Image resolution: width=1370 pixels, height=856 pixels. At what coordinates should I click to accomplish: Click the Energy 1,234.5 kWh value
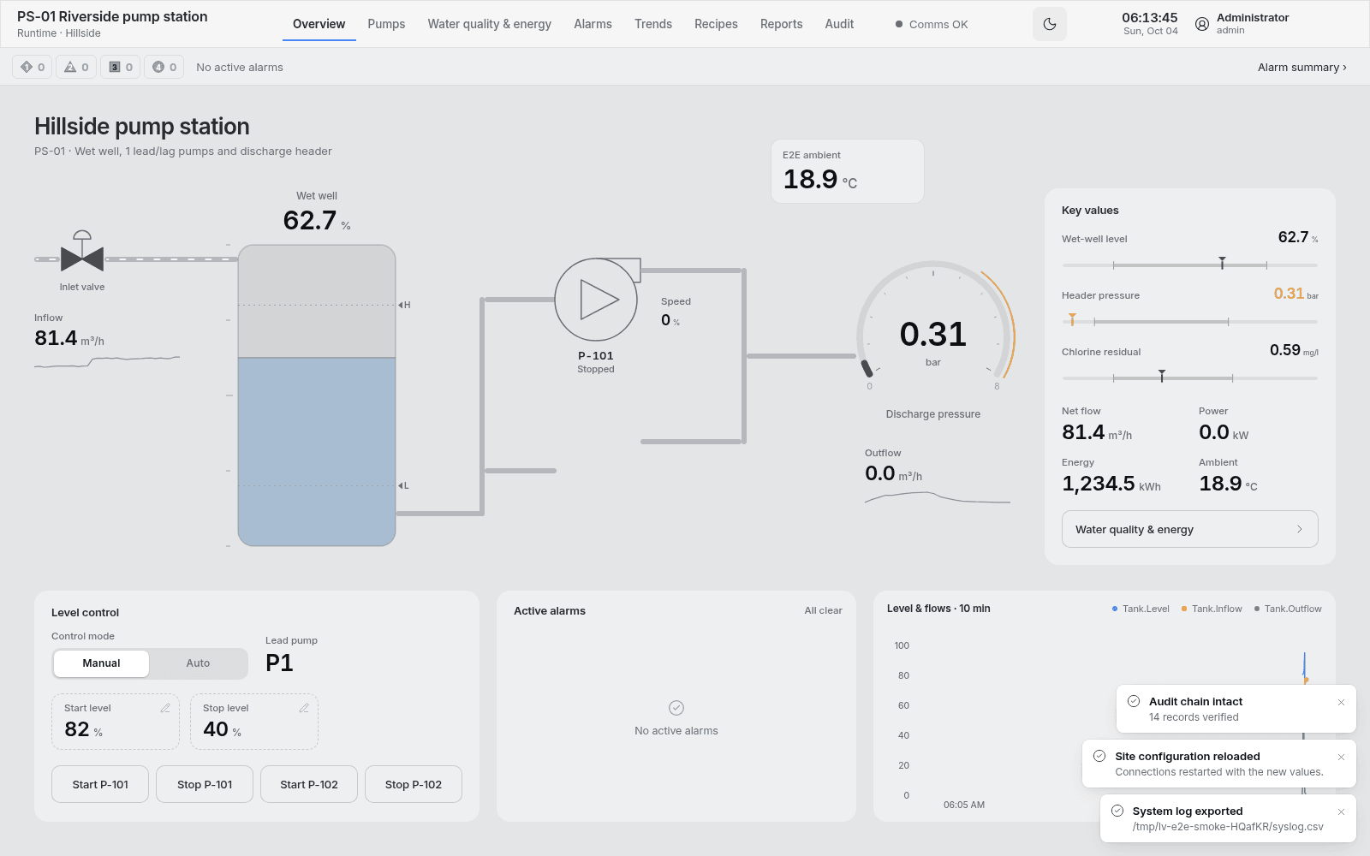(1111, 484)
